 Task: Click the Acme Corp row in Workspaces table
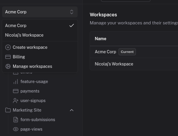pos(134,52)
